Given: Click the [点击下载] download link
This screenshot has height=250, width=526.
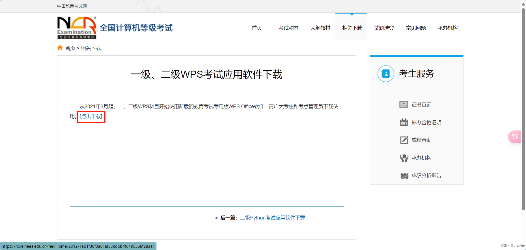Looking at the screenshot, I should point(91,116).
